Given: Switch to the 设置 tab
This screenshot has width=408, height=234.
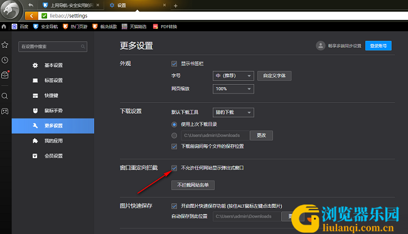Looking at the screenshot, I should [x=137, y=5].
